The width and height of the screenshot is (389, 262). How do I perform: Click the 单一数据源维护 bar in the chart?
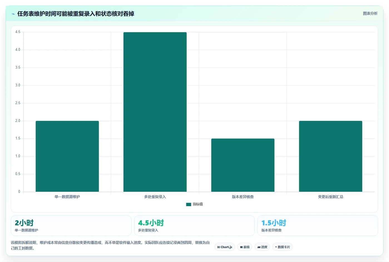[x=67, y=156]
